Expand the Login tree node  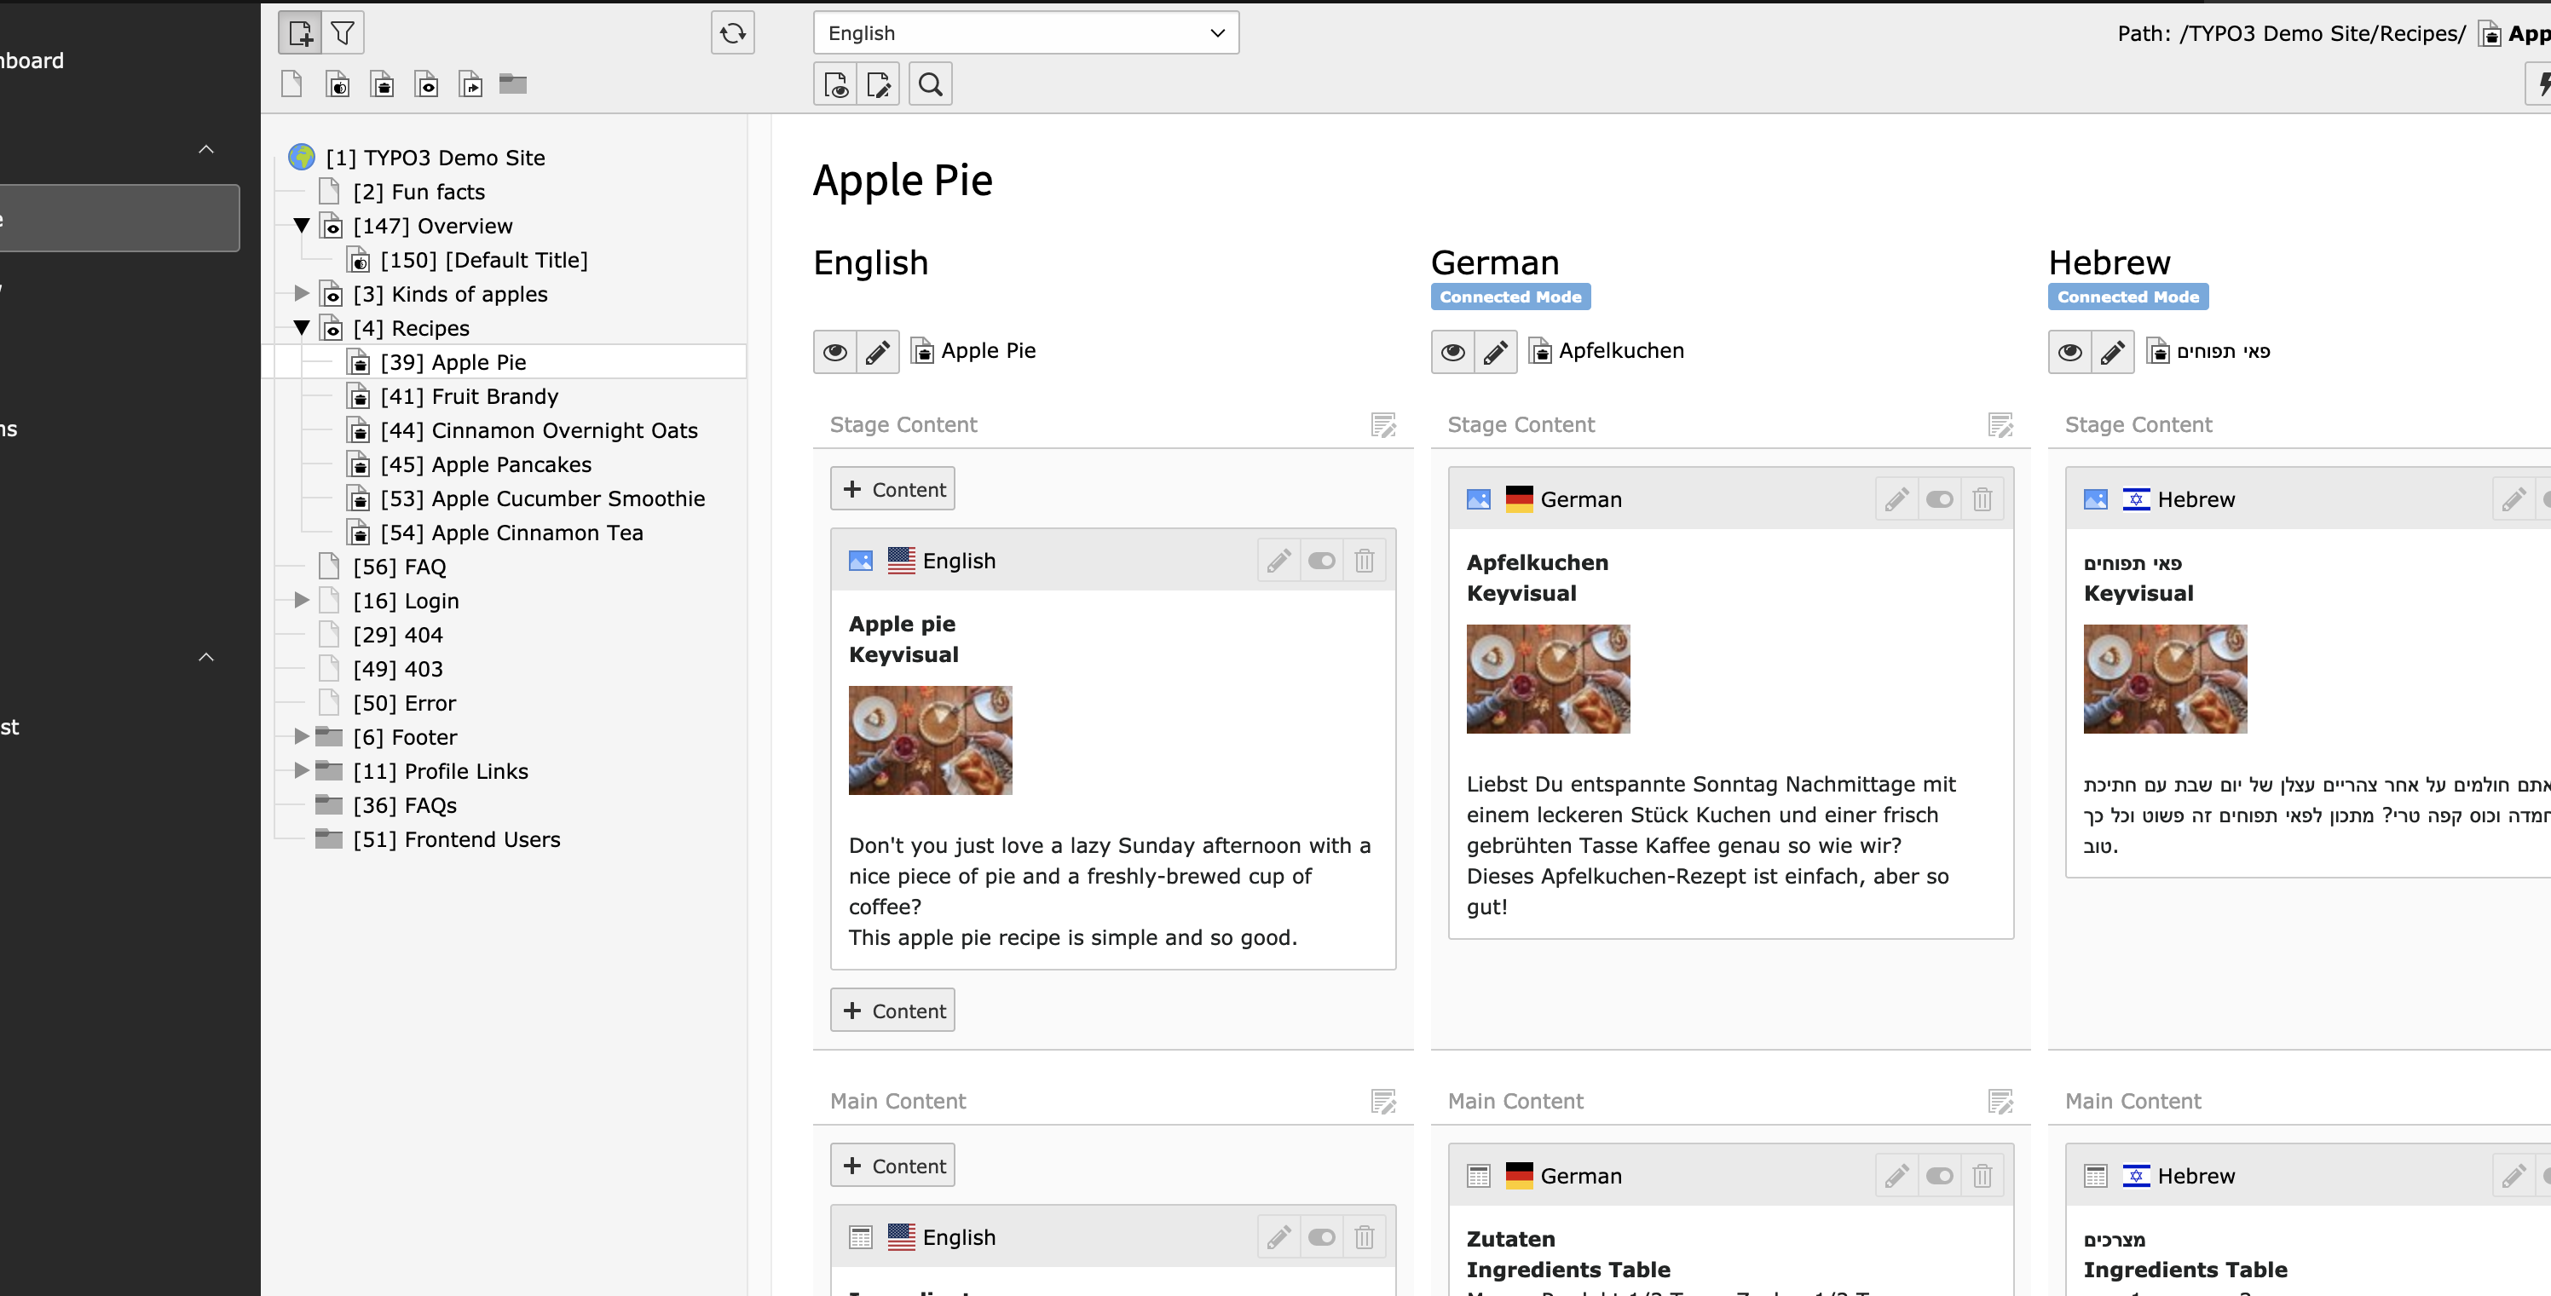point(302,600)
